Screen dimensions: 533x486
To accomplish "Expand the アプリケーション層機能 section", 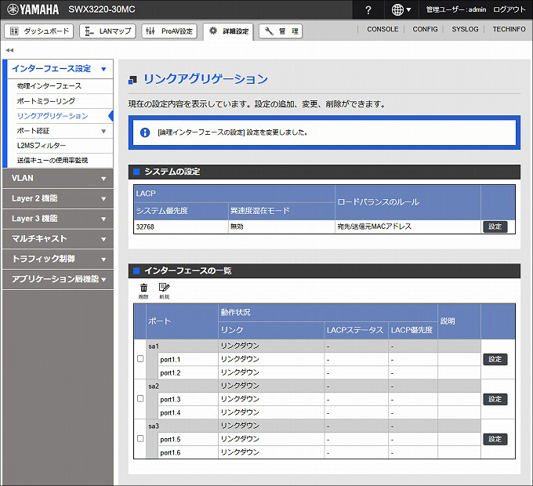I will click(x=58, y=279).
